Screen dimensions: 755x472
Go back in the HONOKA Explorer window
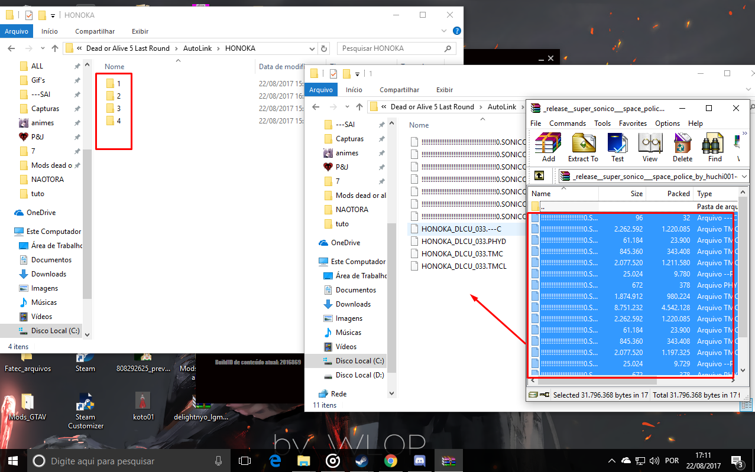[x=12, y=48]
